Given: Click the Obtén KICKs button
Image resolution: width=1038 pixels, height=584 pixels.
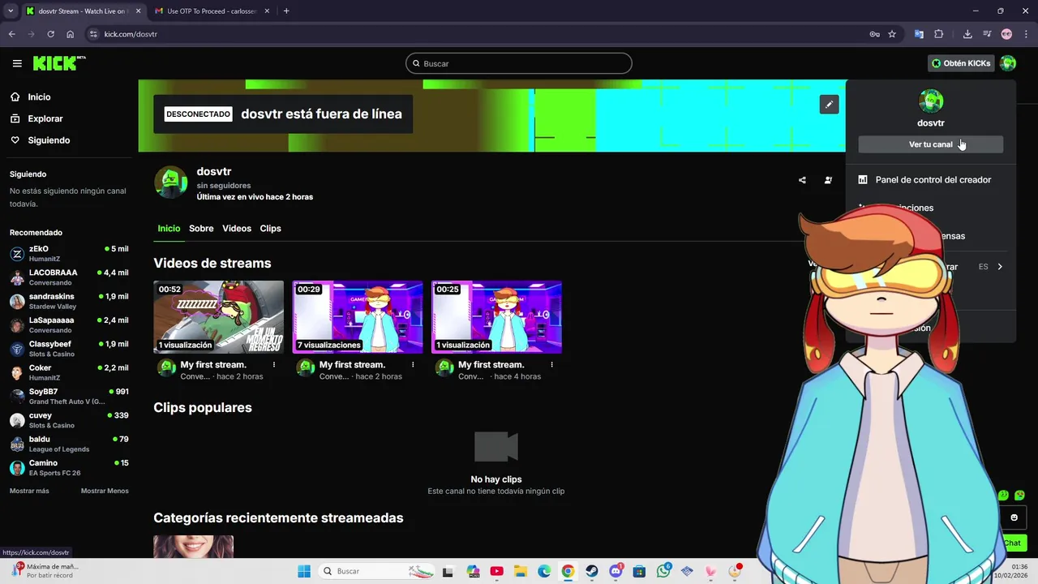Looking at the screenshot, I should pos(960,63).
